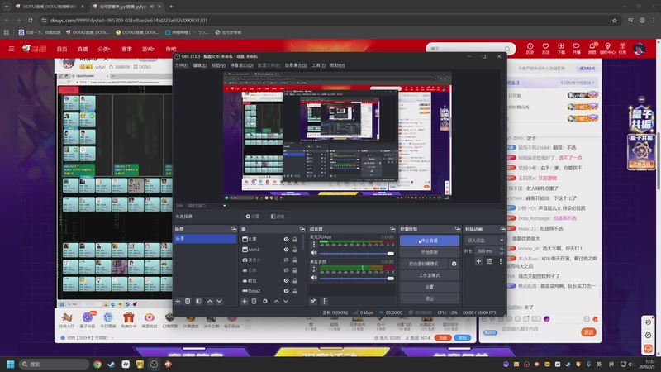Open transition three-dot properties menu
661x372 pixels.
click(x=501, y=261)
